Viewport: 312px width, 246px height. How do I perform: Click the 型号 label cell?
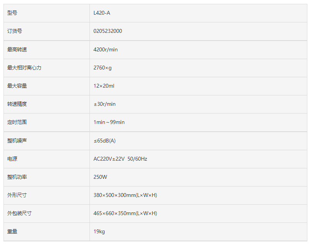tap(47, 13)
